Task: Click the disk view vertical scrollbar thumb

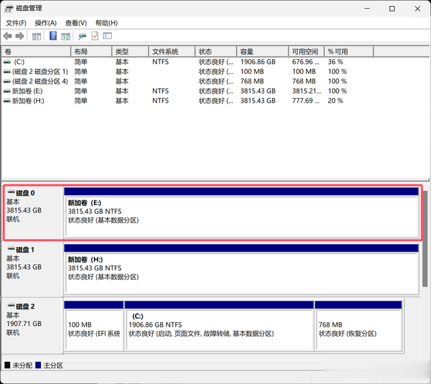Action: (x=425, y=239)
